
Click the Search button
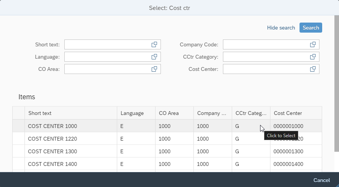tap(311, 28)
